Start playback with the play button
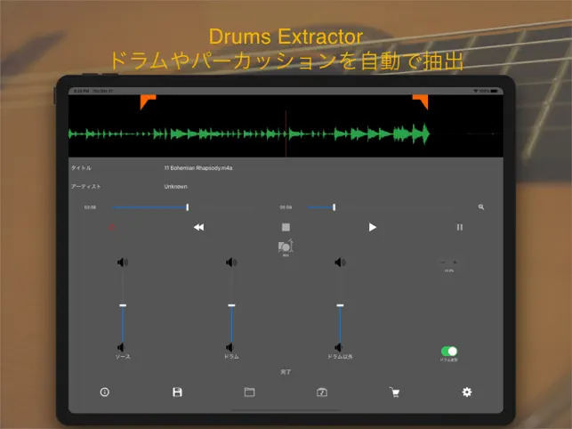The image size is (572, 429). point(372,227)
